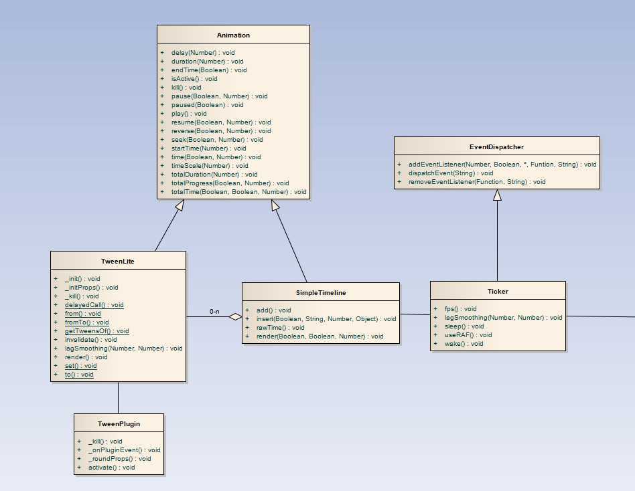The image size is (635, 491).
Task: Select useRAF() : void method
Action: click(x=468, y=335)
